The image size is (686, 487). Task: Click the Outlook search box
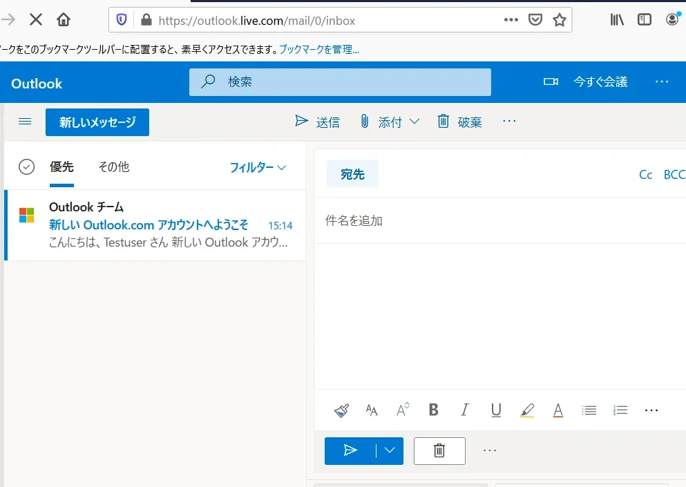click(340, 82)
